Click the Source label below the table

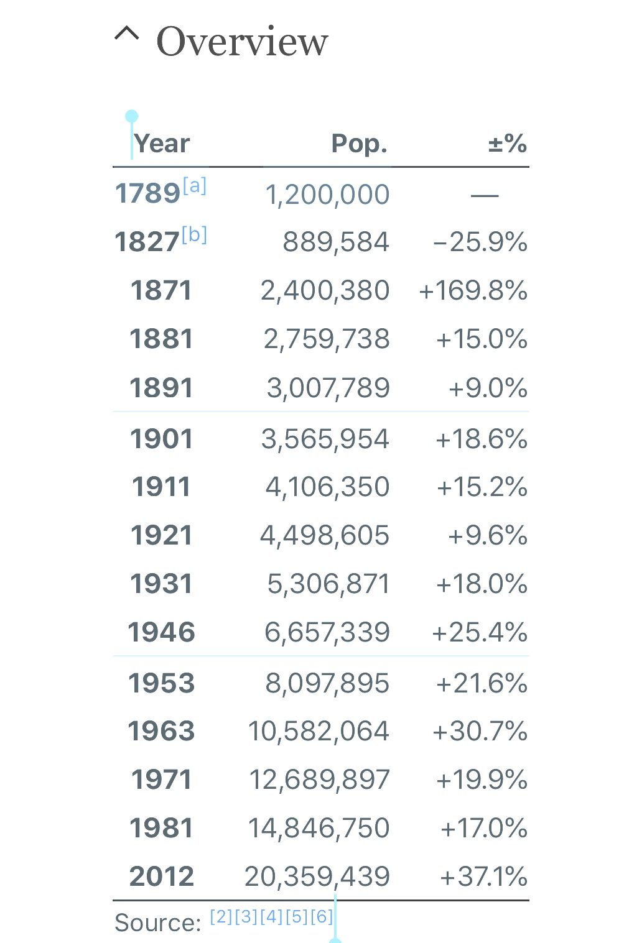158,922
